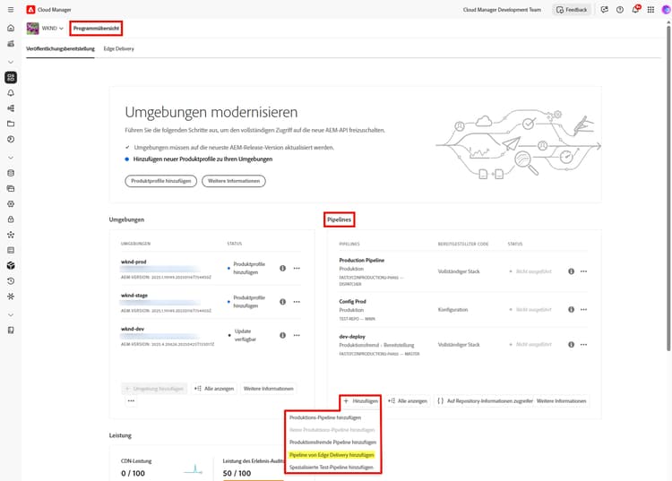Open the database cylinder sidebar icon
This screenshot has width=672, height=481.
pyautogui.click(x=11, y=173)
